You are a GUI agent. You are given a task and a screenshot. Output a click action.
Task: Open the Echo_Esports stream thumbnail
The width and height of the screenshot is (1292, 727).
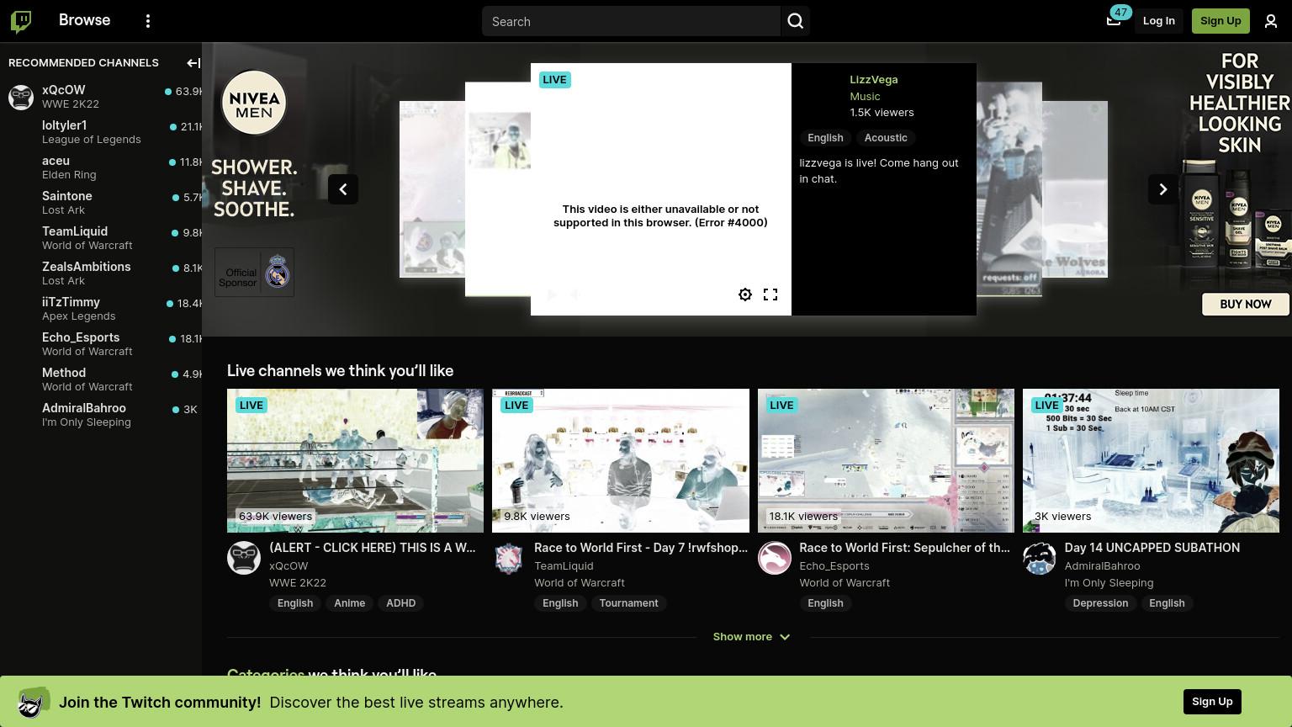[886, 460]
